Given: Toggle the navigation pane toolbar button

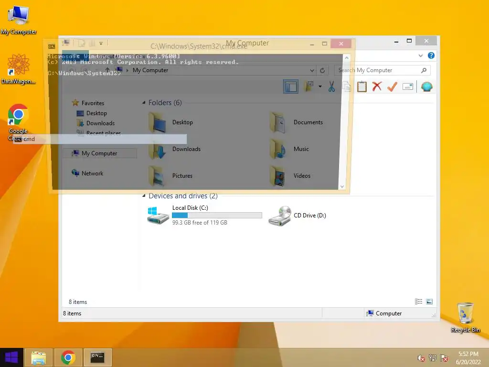Looking at the screenshot, I should tap(291, 86).
